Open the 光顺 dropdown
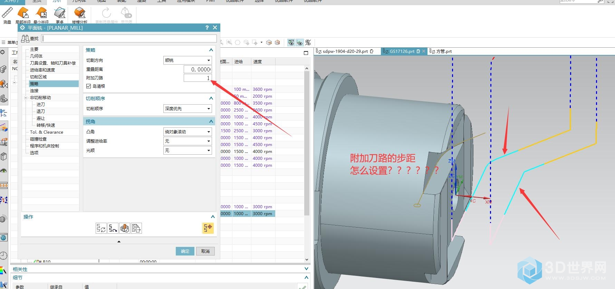The height and width of the screenshot is (289, 615). coord(187,151)
